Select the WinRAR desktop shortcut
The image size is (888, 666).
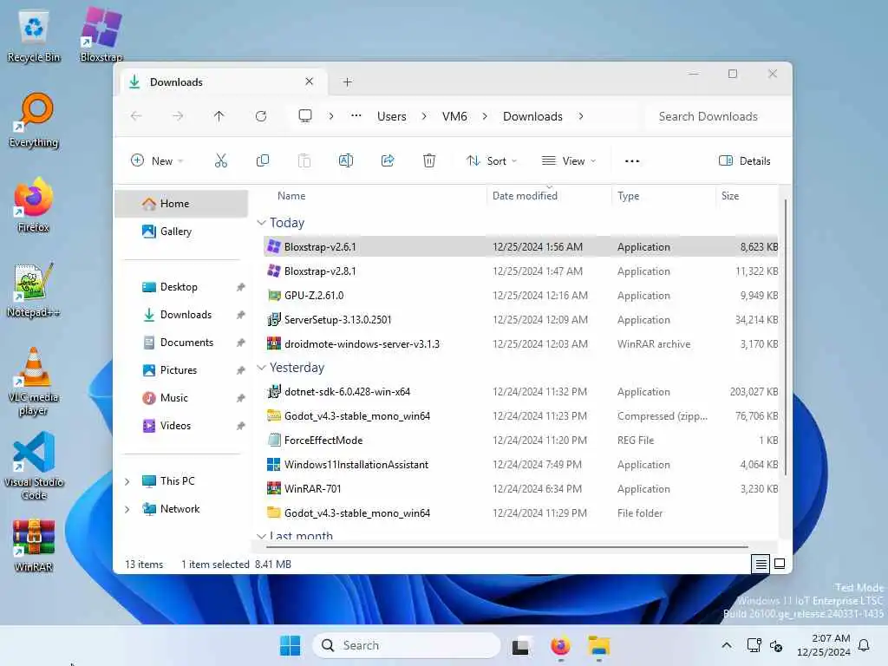[x=34, y=545]
